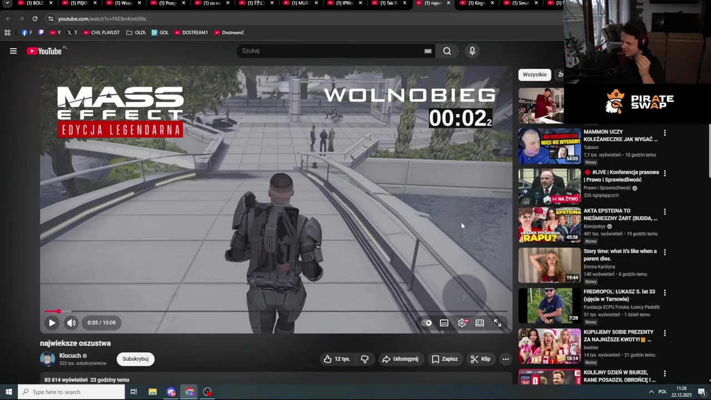The height and width of the screenshot is (400, 711).
Task: Open options for KUPUJEMY SOBIE PREZENTY video
Action: pos(664,333)
